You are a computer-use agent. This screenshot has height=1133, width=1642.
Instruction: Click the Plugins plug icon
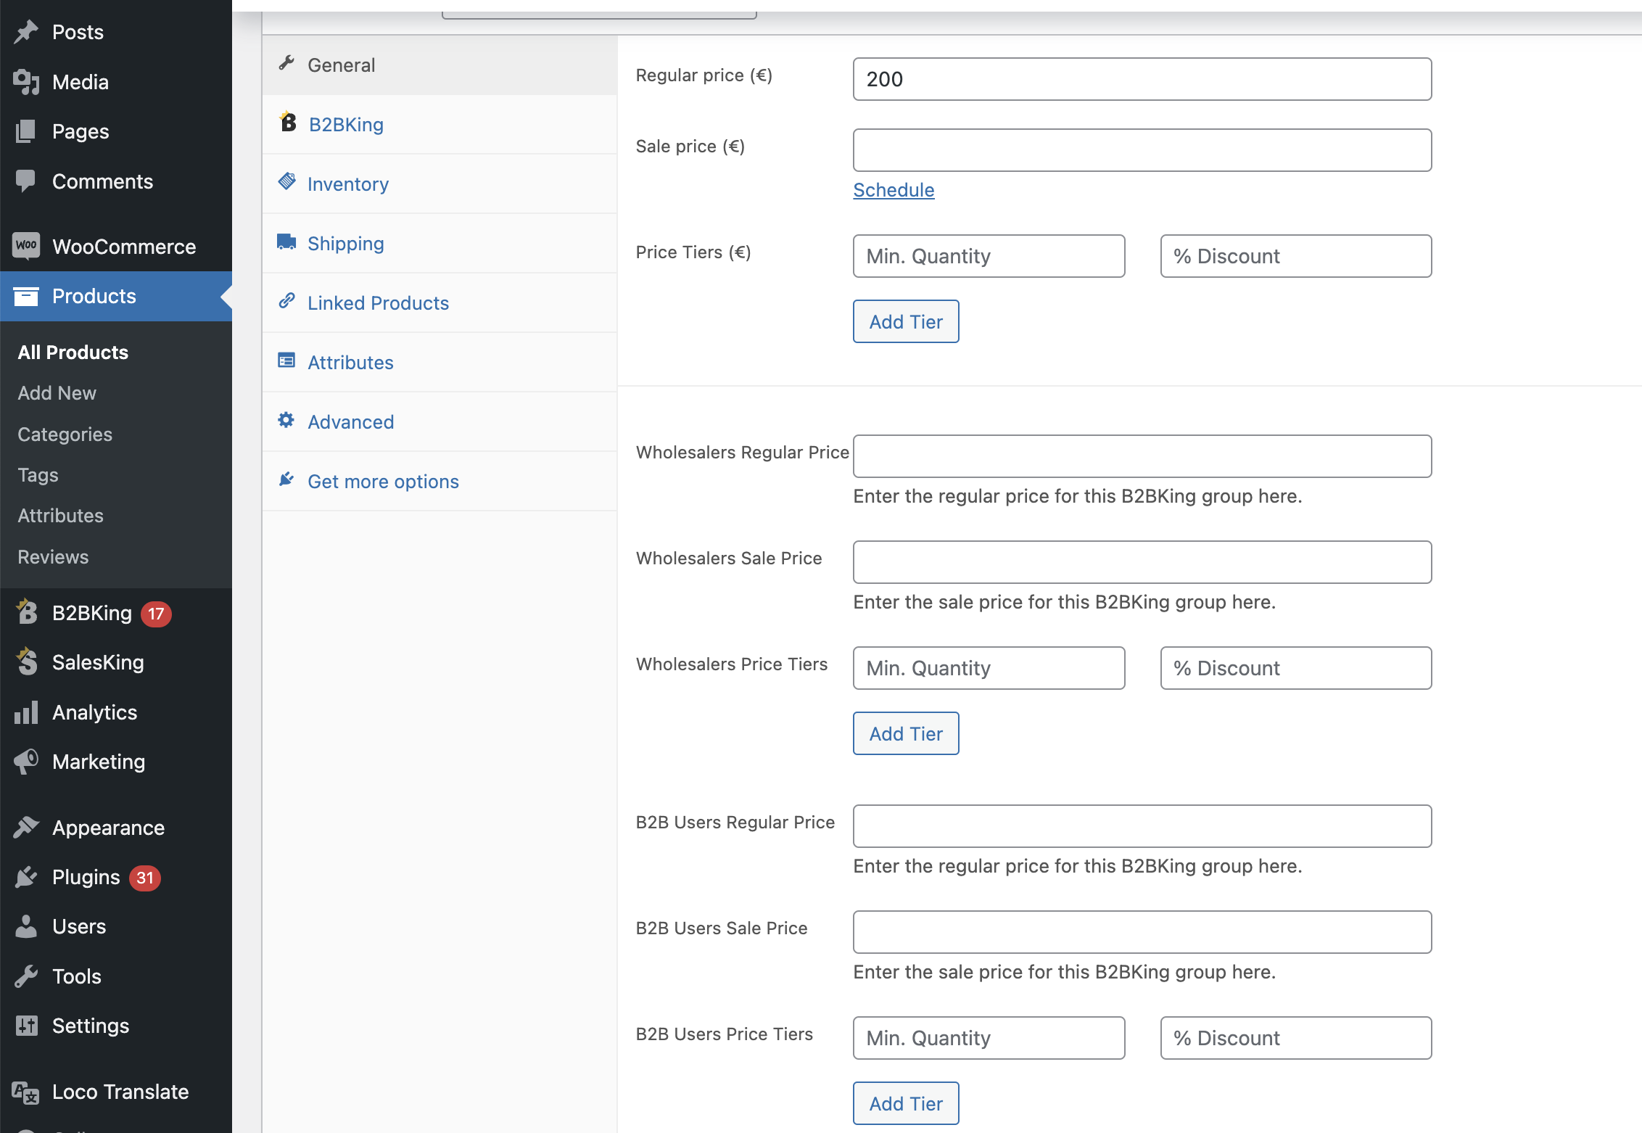click(x=26, y=877)
